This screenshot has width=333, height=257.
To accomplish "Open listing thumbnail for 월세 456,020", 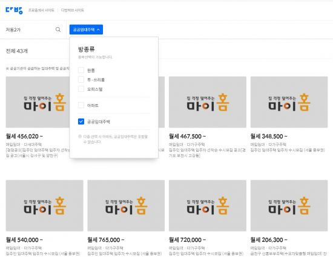I will click(x=38, y=102).
